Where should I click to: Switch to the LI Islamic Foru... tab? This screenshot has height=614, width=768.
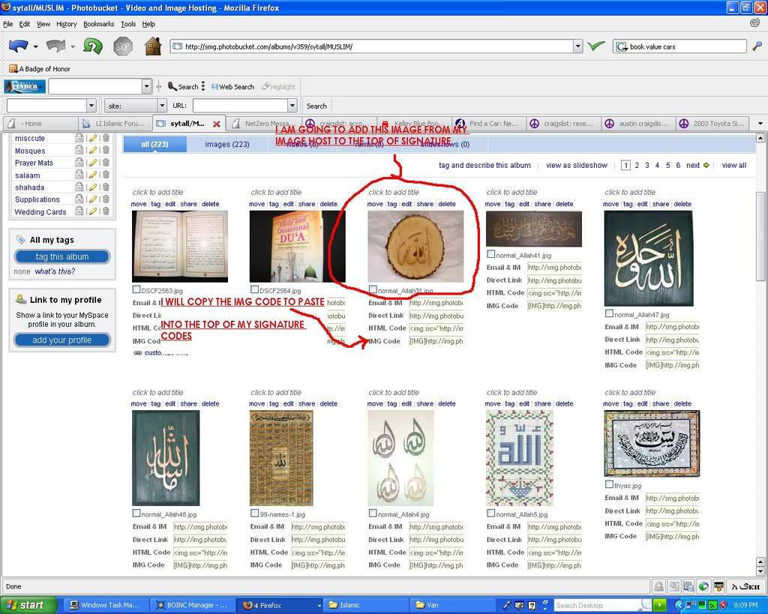pyautogui.click(x=115, y=124)
